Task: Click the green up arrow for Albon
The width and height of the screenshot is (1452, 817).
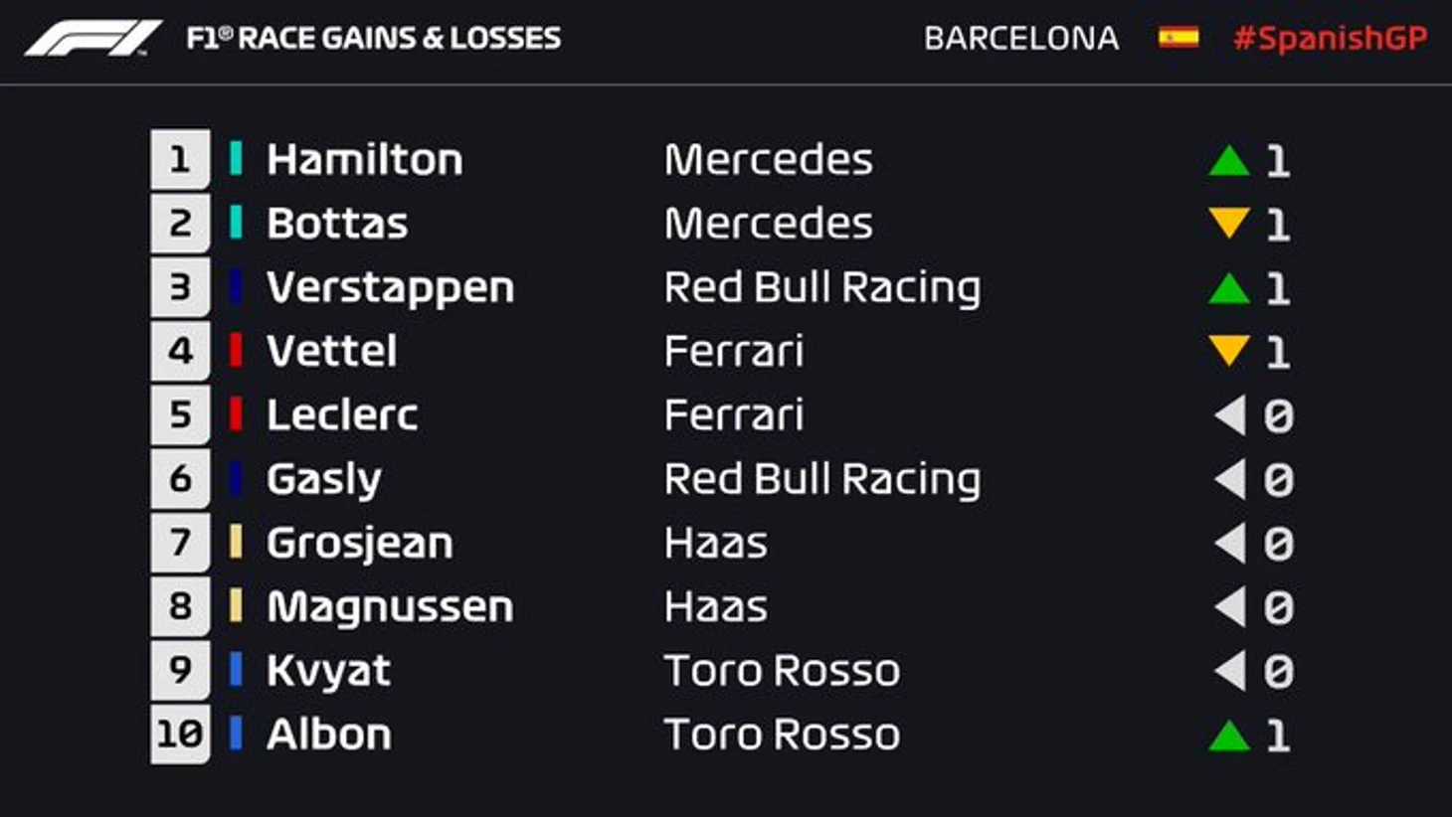Action: point(1229,735)
